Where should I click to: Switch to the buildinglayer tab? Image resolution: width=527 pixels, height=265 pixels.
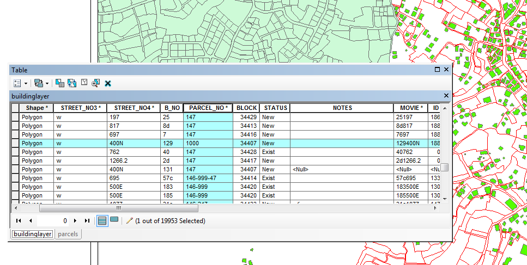coord(32,234)
